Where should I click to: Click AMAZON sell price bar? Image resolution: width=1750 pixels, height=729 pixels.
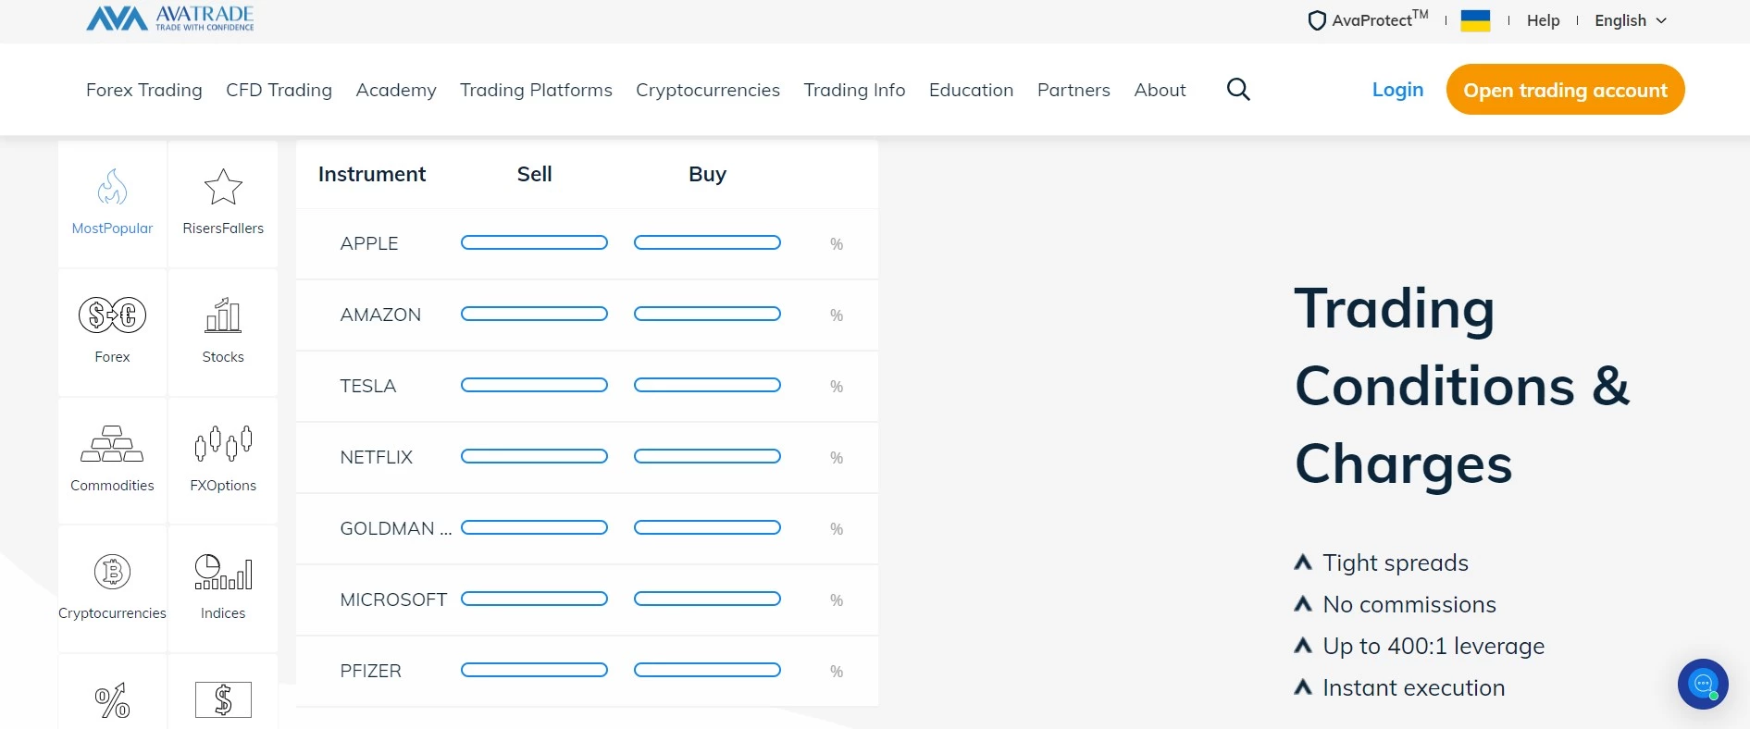point(534,314)
